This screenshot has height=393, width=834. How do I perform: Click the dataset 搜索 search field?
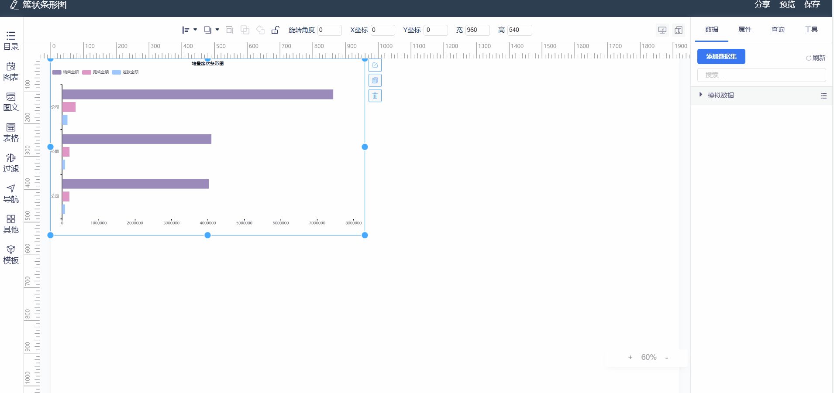pos(761,75)
